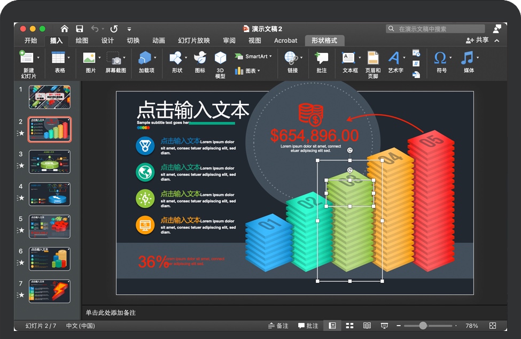Open the 动画 animations tab
The width and height of the screenshot is (521, 339).
click(x=158, y=41)
